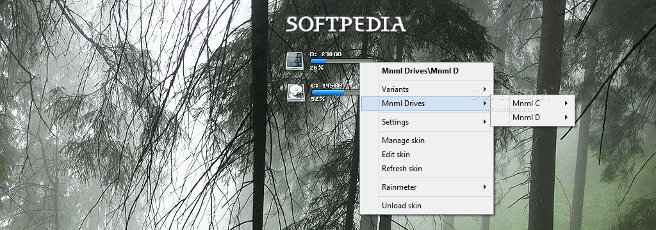Choose Manage skin from context menu
This screenshot has height=230, width=656.
point(427,141)
